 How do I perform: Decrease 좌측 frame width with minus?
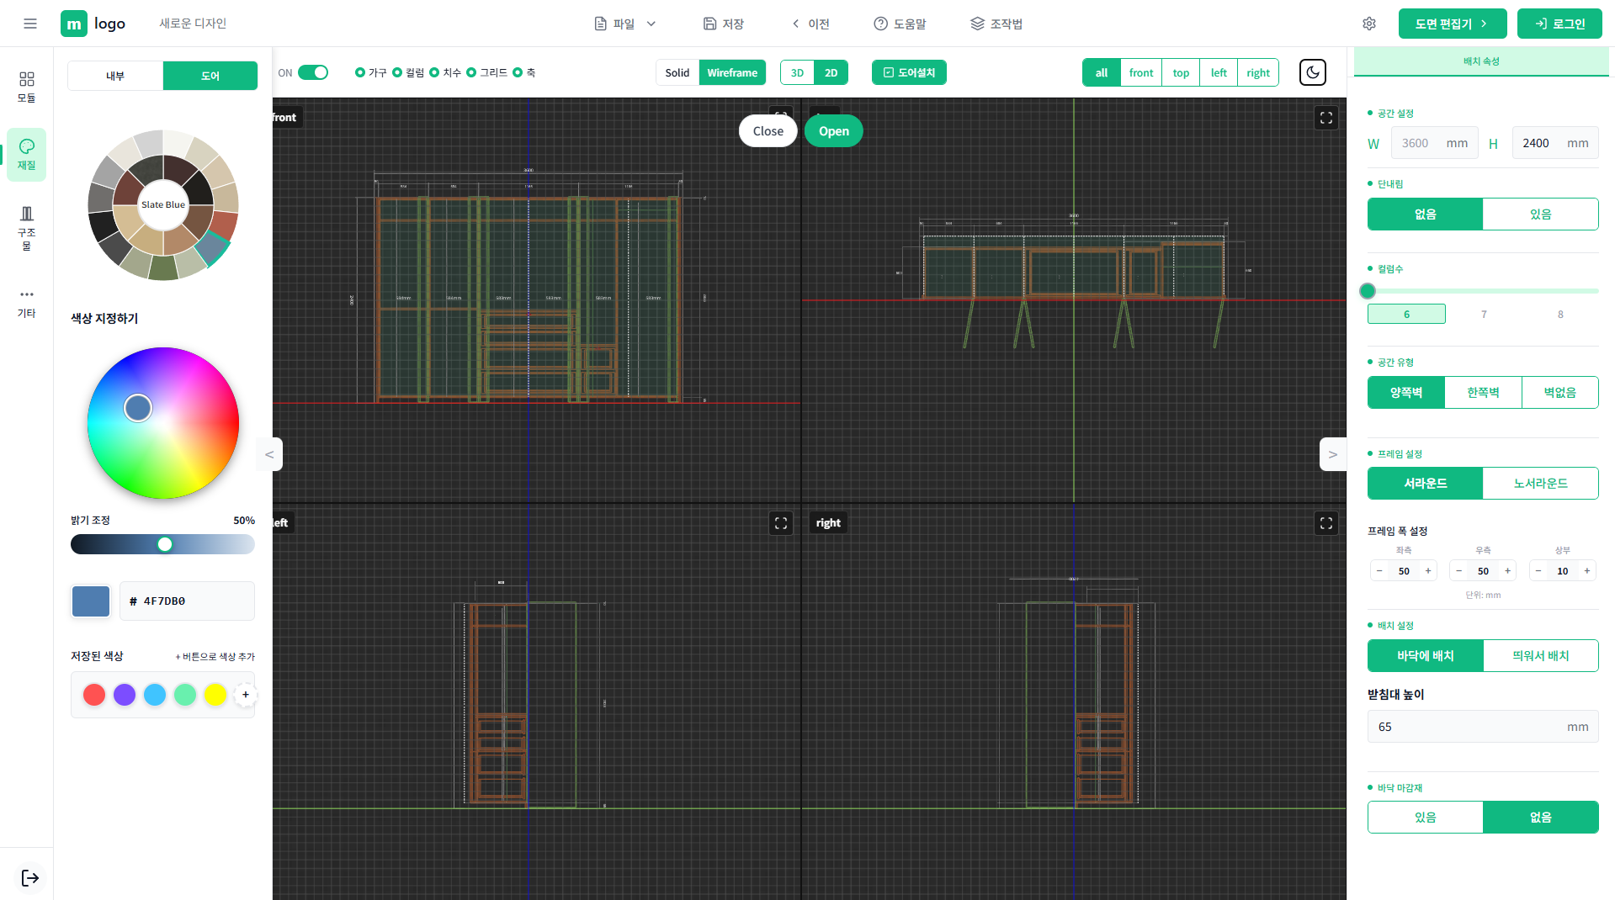pyautogui.click(x=1379, y=571)
